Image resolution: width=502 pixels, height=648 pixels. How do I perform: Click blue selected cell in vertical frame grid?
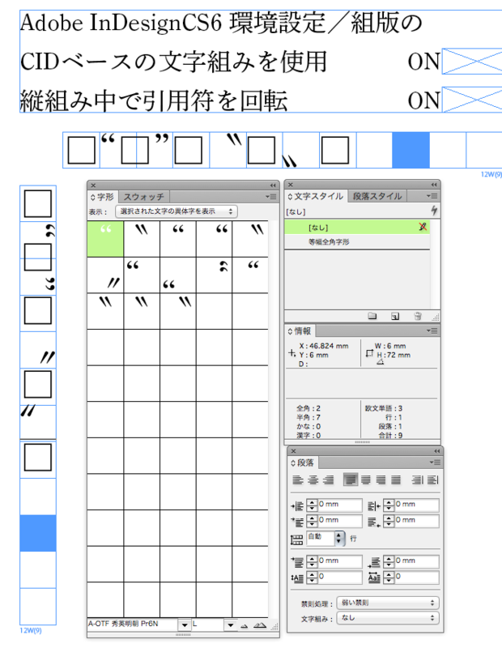coord(38,533)
